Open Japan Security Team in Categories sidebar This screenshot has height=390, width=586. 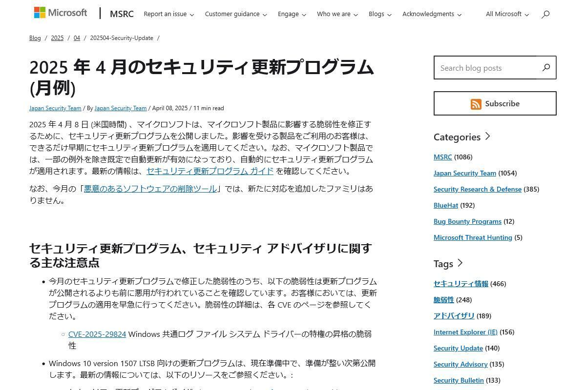pos(465,173)
